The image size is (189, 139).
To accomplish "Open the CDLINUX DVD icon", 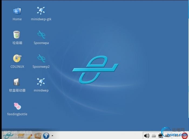I will tap(17, 61).
